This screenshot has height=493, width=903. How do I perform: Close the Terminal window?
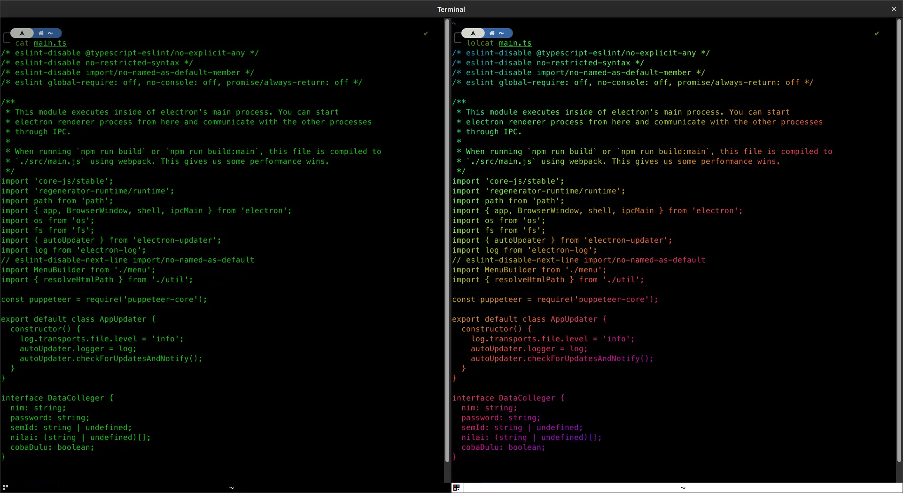pos(894,9)
